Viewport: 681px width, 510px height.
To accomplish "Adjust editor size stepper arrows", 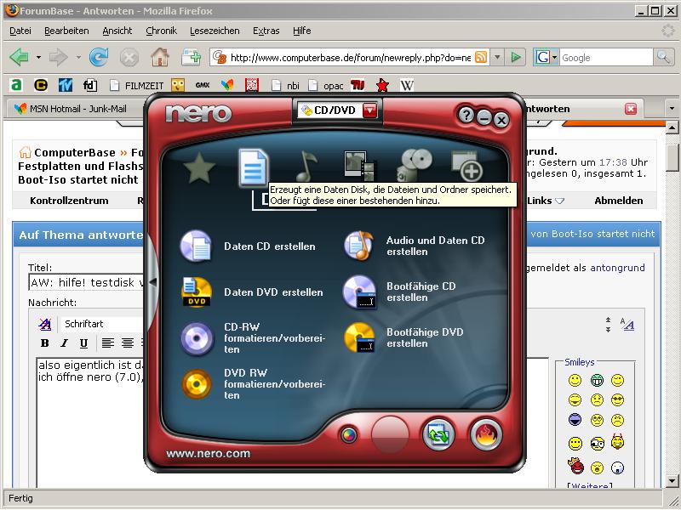I will (608, 325).
